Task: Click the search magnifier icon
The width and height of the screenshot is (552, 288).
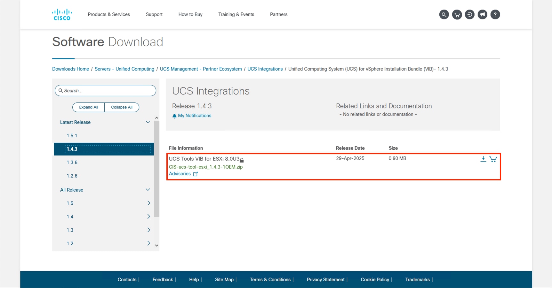Action: coord(444,14)
